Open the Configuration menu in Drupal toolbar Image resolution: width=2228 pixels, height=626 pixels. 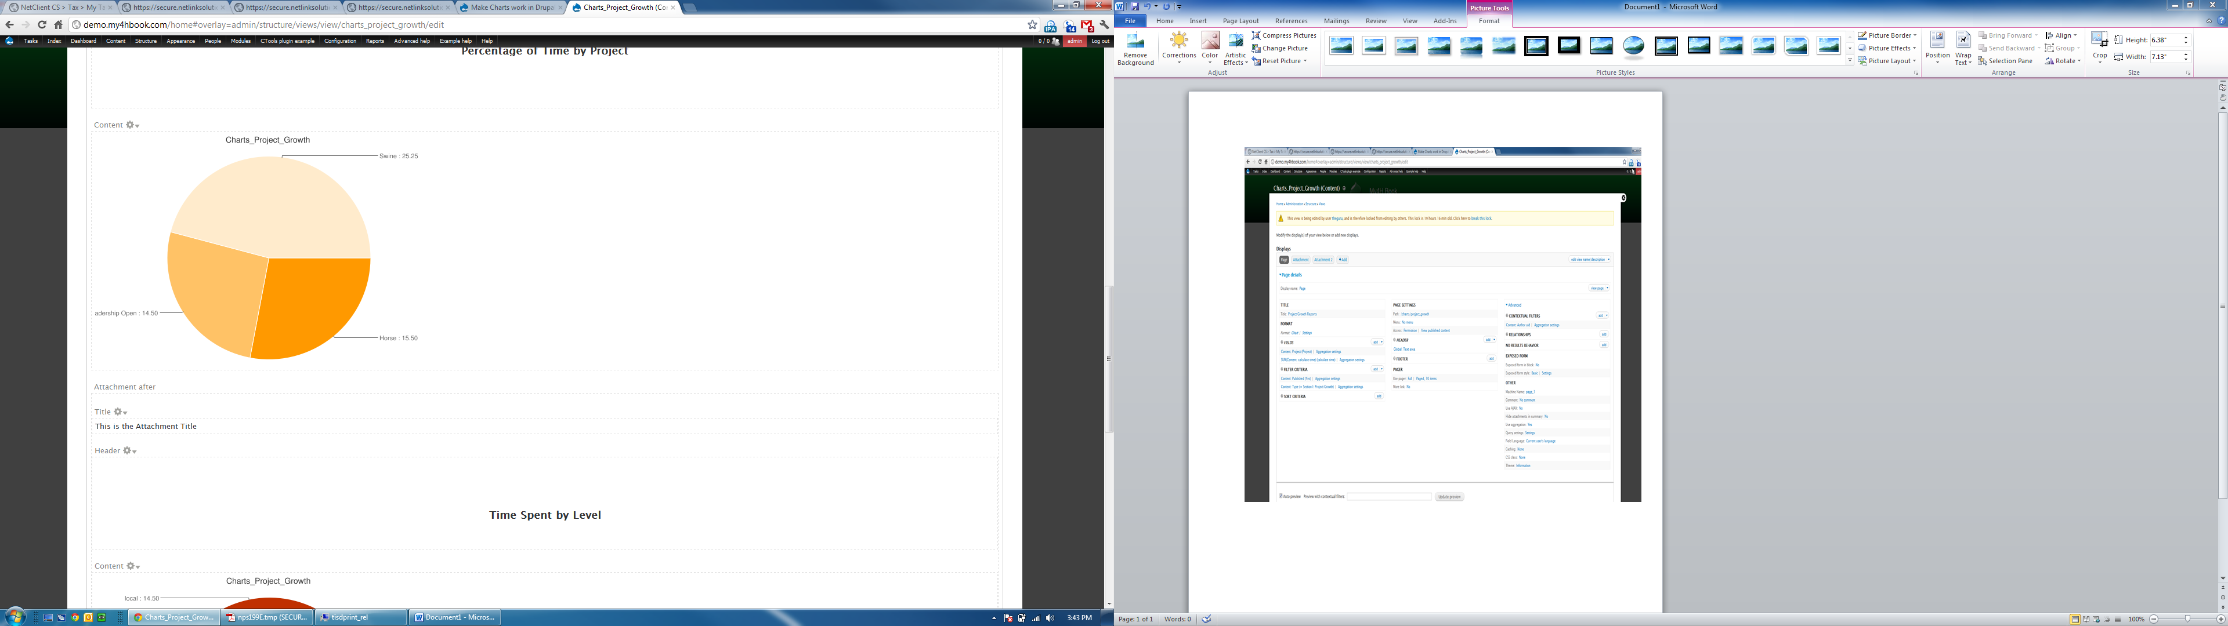point(340,41)
